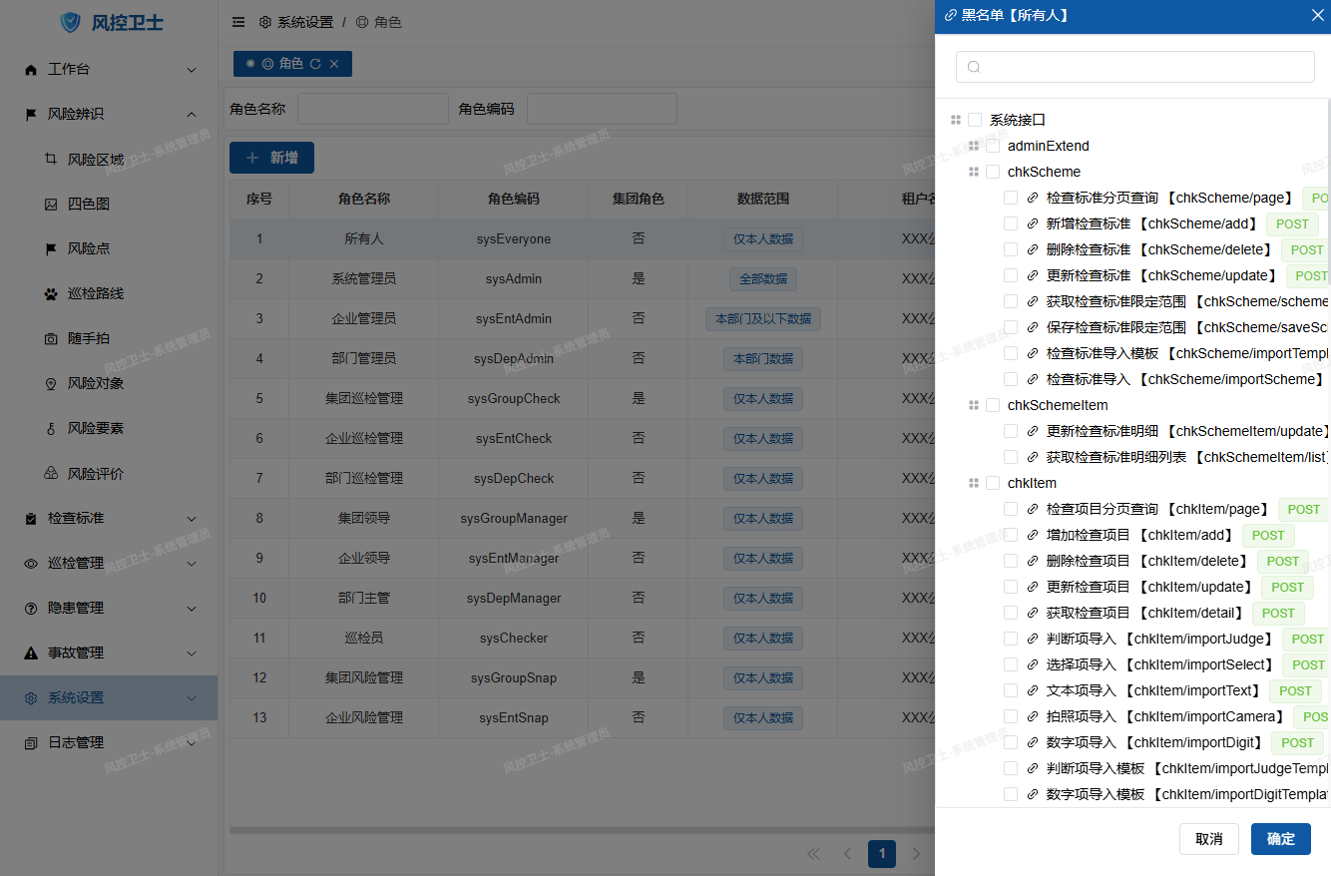The width and height of the screenshot is (1331, 876).
Task: Check the 删除检查项目 checkbox
Action: 1011,561
